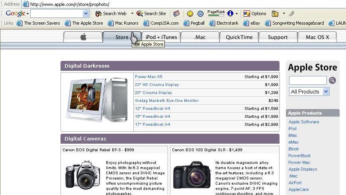346x195 pixels.
Task: Click the highlighter pen icon
Action: [x=291, y=14]
